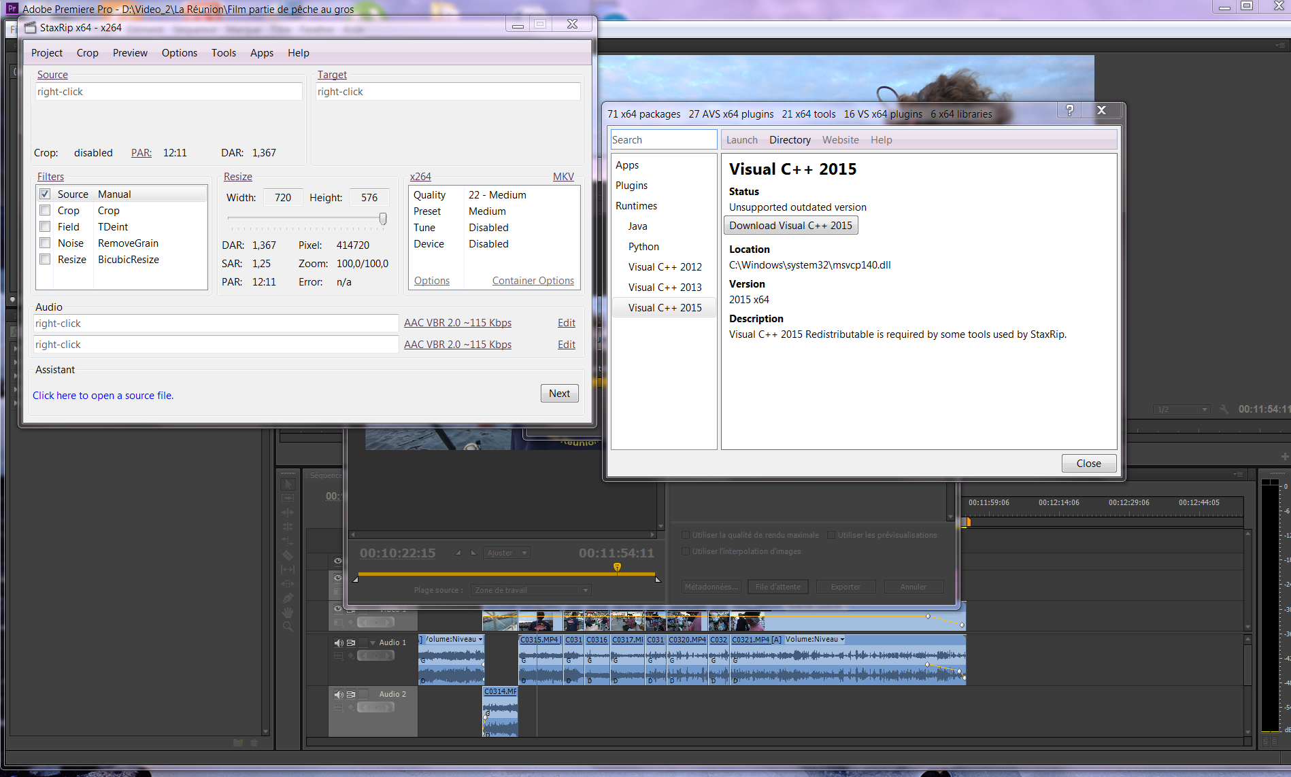This screenshot has width=1291, height=777.
Task: Open the Container Options link
Action: tap(533, 281)
